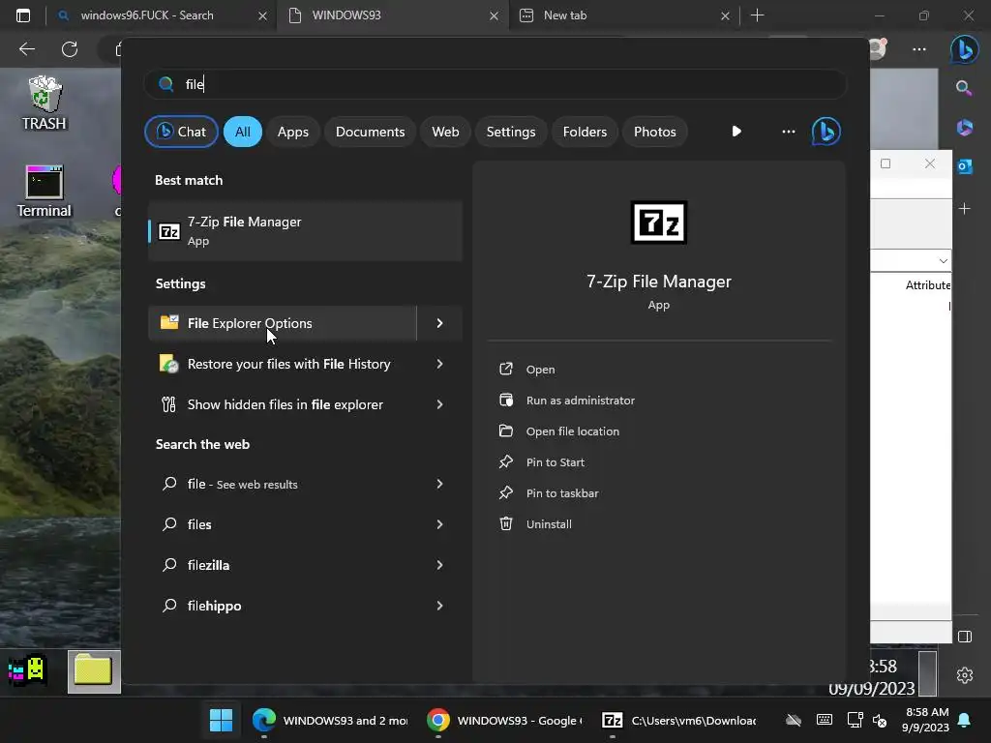Viewport: 991px width, 743px height.
Task: Open the TRASH desktop icon
Action: point(45,103)
